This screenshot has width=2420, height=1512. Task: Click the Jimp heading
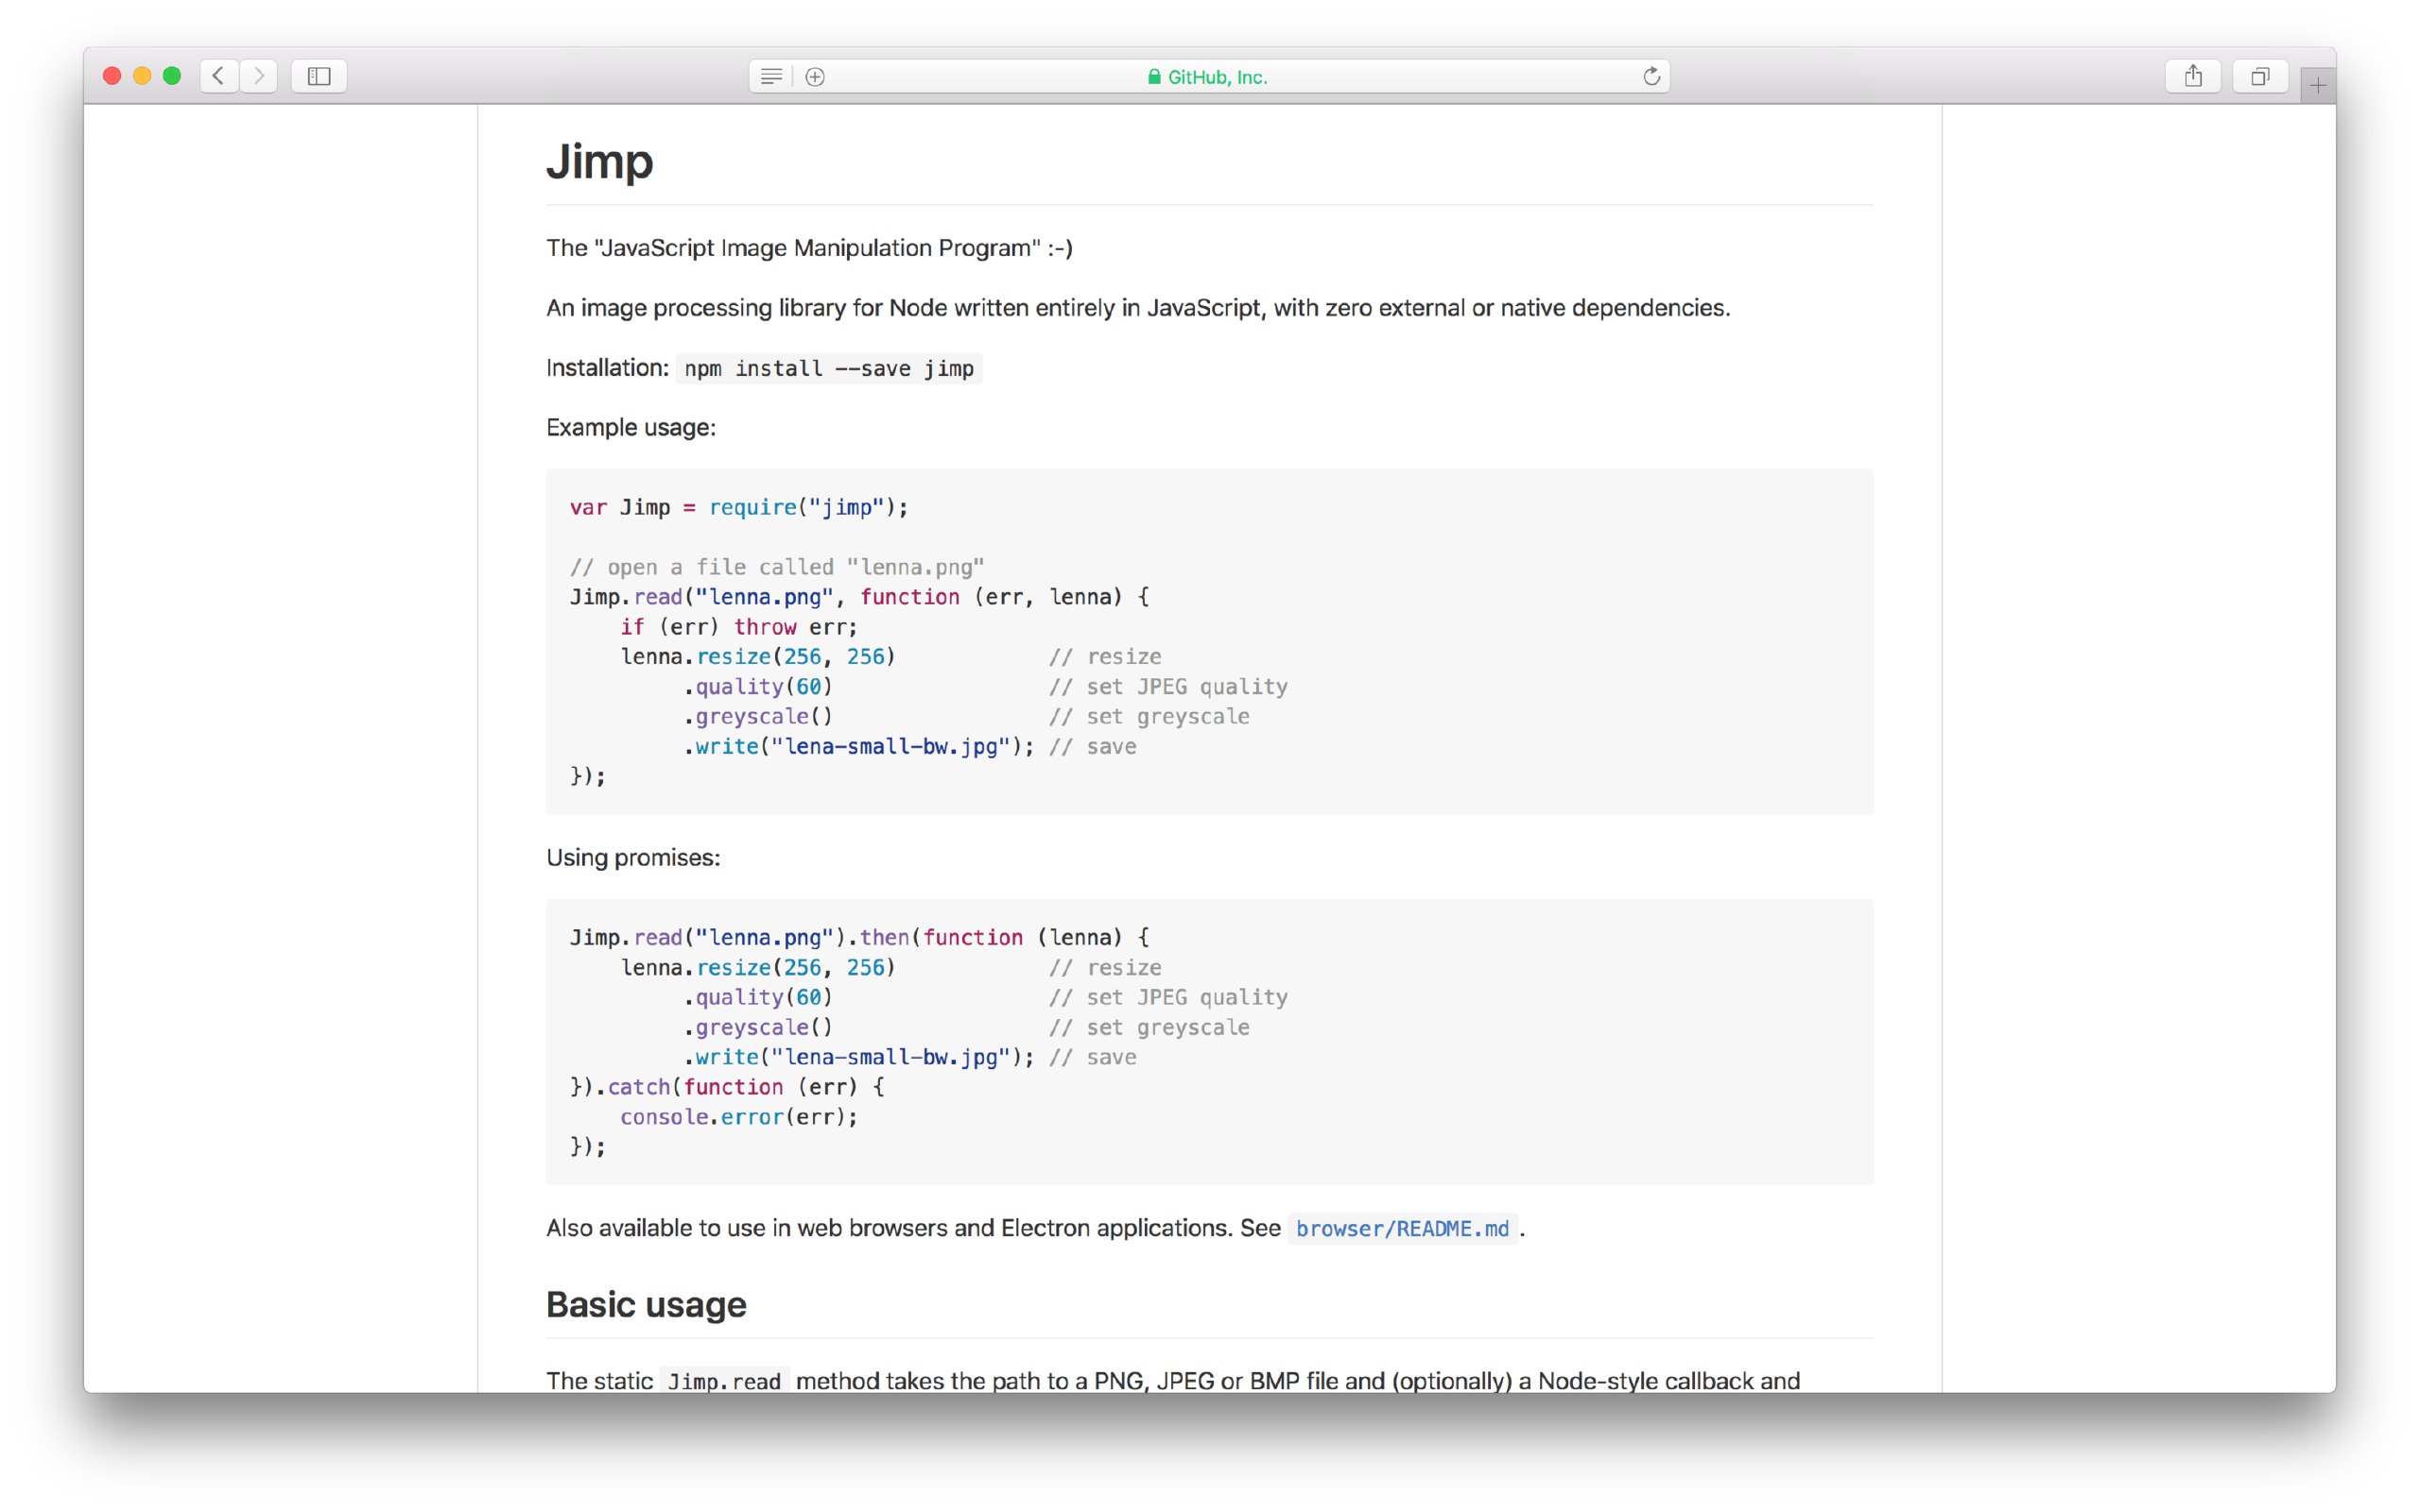click(x=599, y=161)
